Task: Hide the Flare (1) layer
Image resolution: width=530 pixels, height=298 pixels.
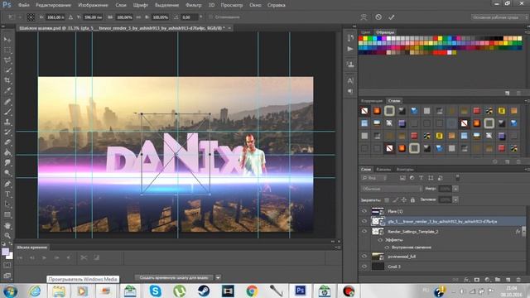Action: (364, 211)
